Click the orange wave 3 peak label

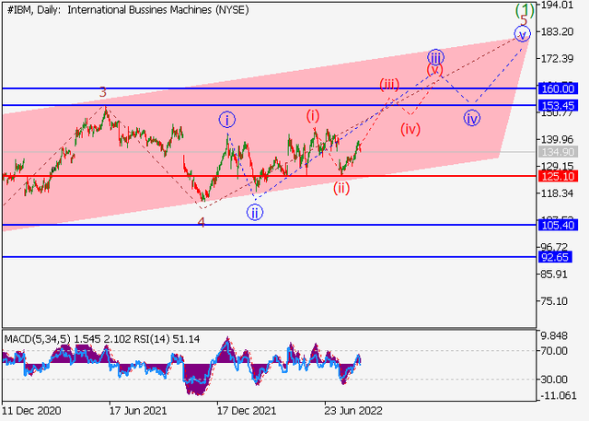(103, 92)
